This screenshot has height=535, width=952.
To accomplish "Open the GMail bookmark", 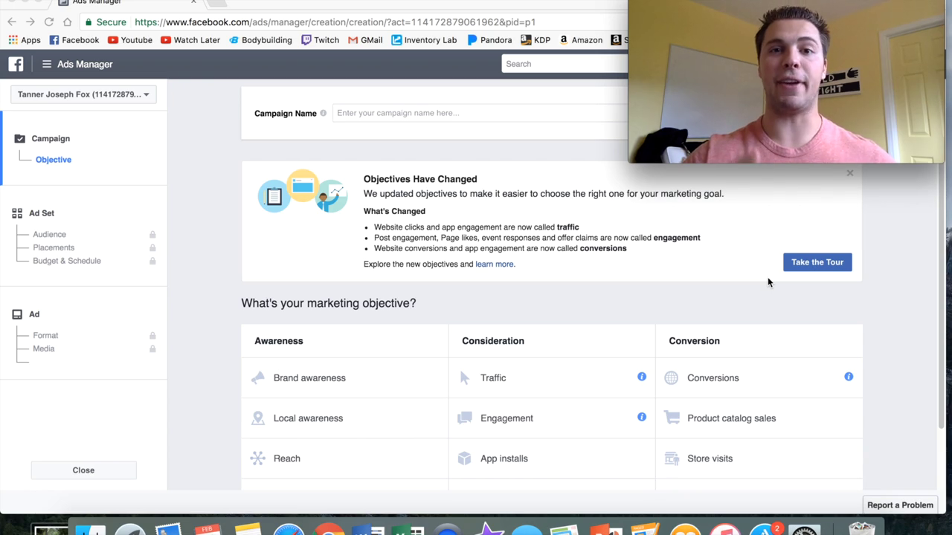I will pos(365,40).
